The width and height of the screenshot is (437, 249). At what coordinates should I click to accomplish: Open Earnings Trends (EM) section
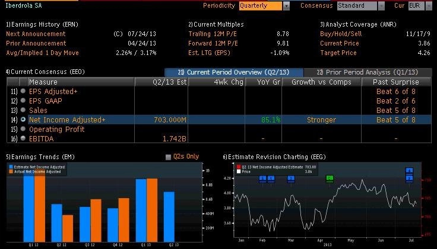(40, 157)
